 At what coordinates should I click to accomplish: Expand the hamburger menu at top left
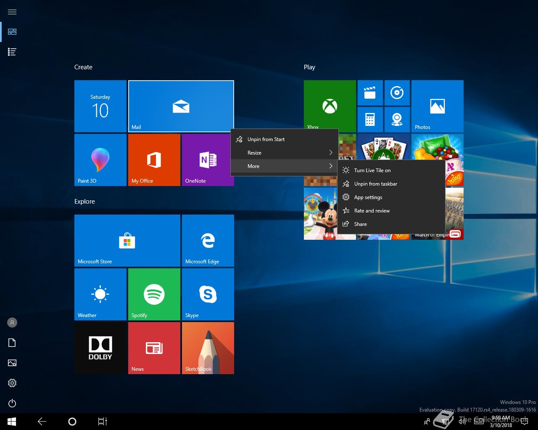12,12
